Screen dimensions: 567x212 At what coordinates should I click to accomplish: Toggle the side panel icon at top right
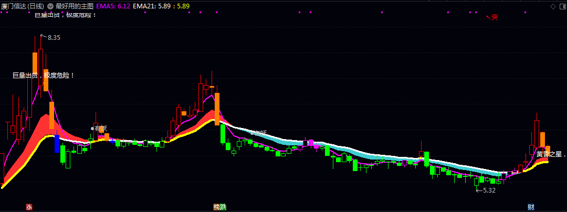[x=562, y=6]
